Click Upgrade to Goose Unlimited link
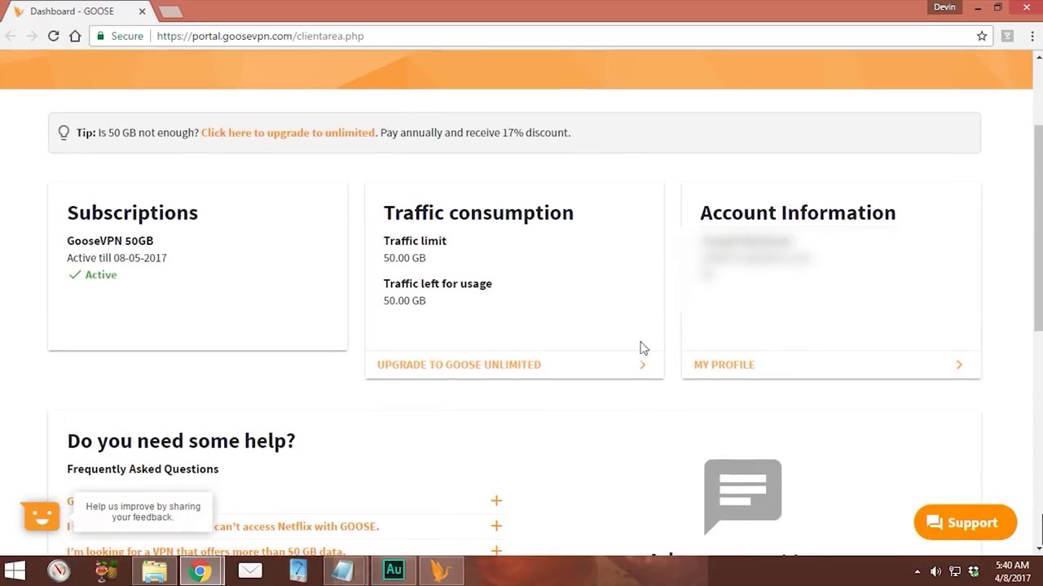This screenshot has height=586, width=1043. 459,365
